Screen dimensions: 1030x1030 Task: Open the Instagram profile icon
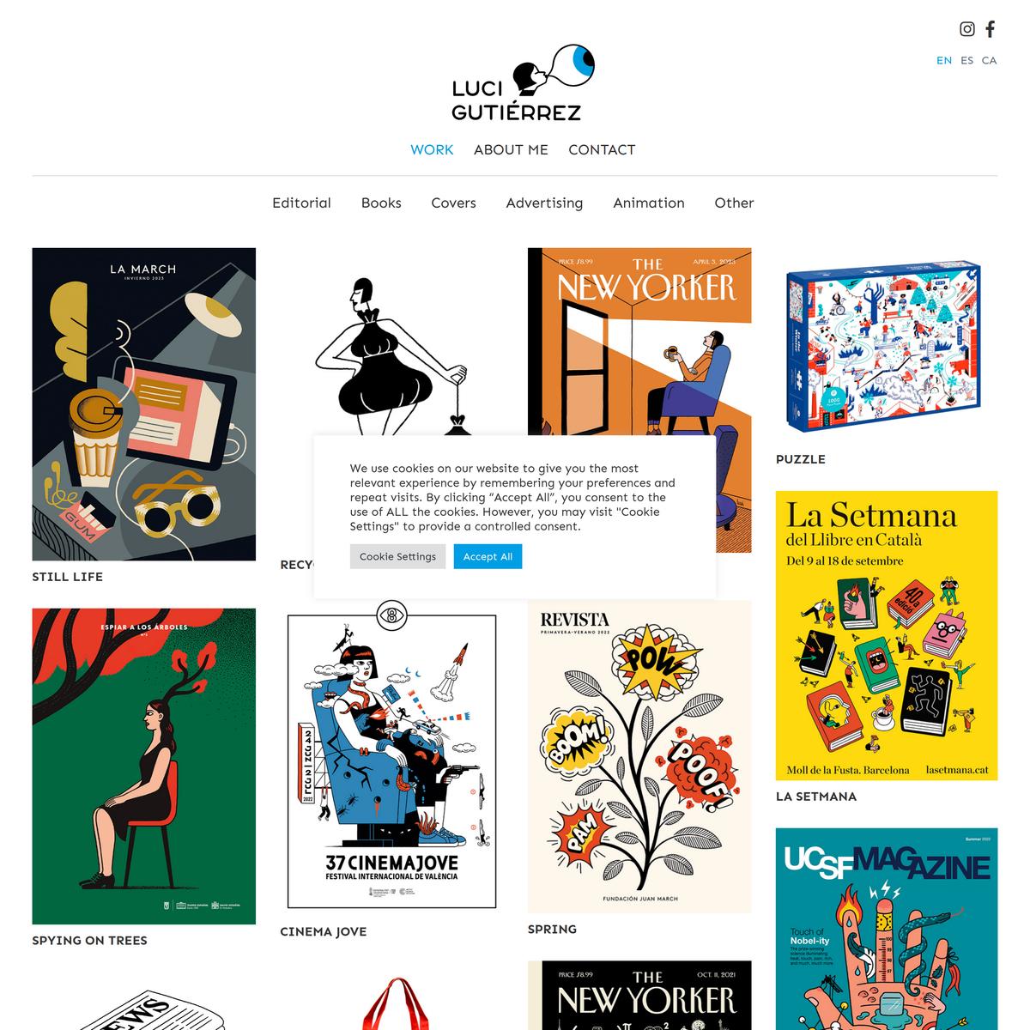point(967,29)
